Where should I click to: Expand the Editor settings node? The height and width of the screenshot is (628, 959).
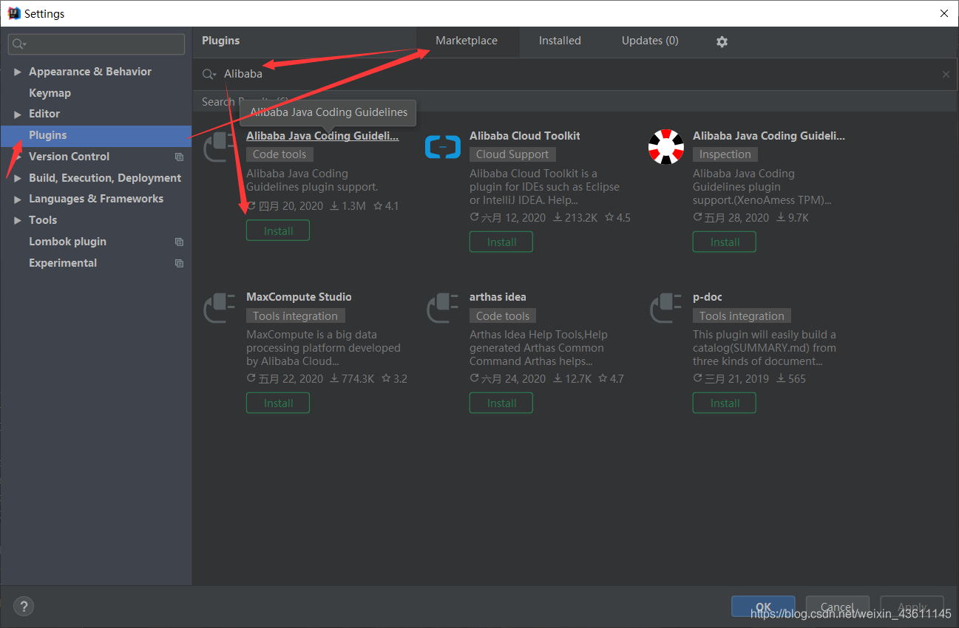(x=18, y=114)
